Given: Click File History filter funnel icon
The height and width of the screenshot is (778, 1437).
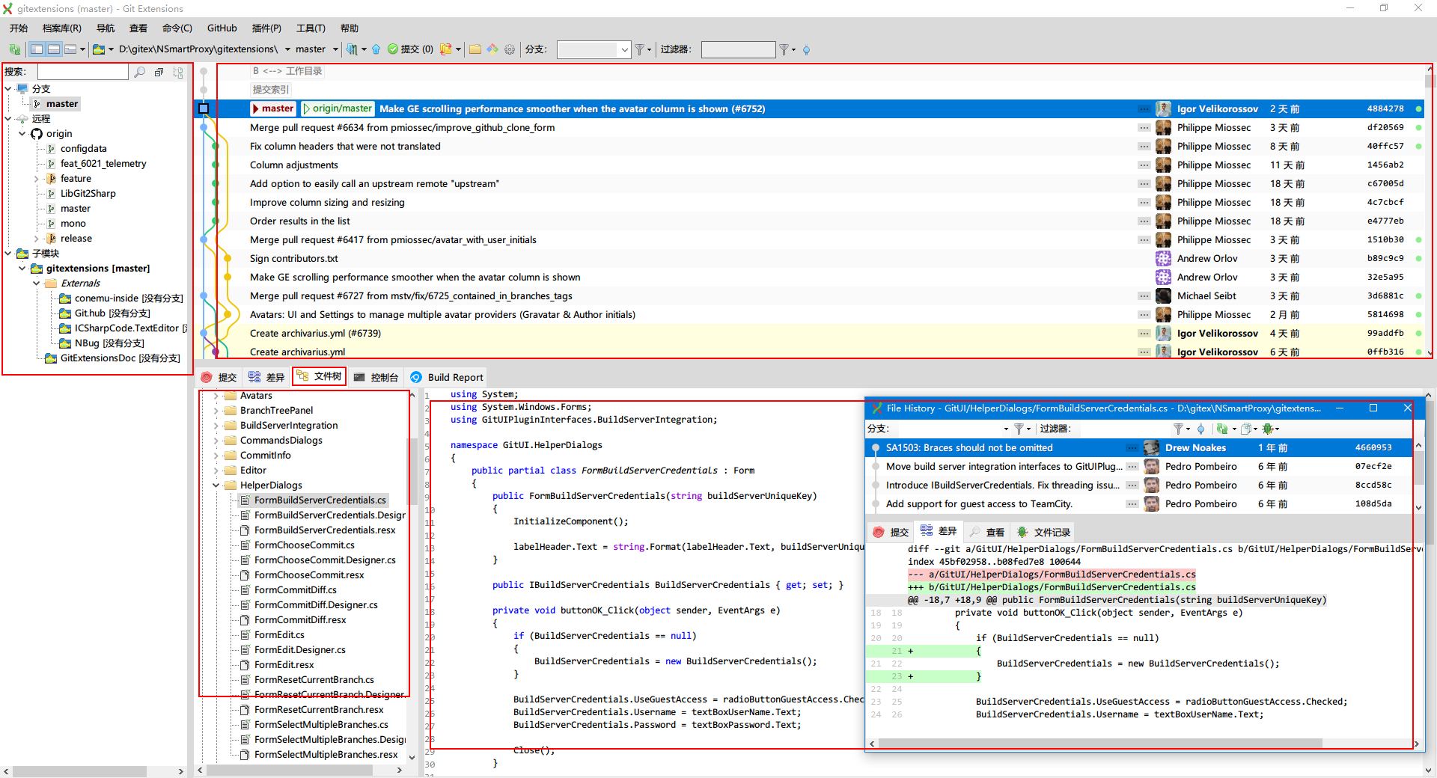Looking at the screenshot, I should tap(1178, 429).
